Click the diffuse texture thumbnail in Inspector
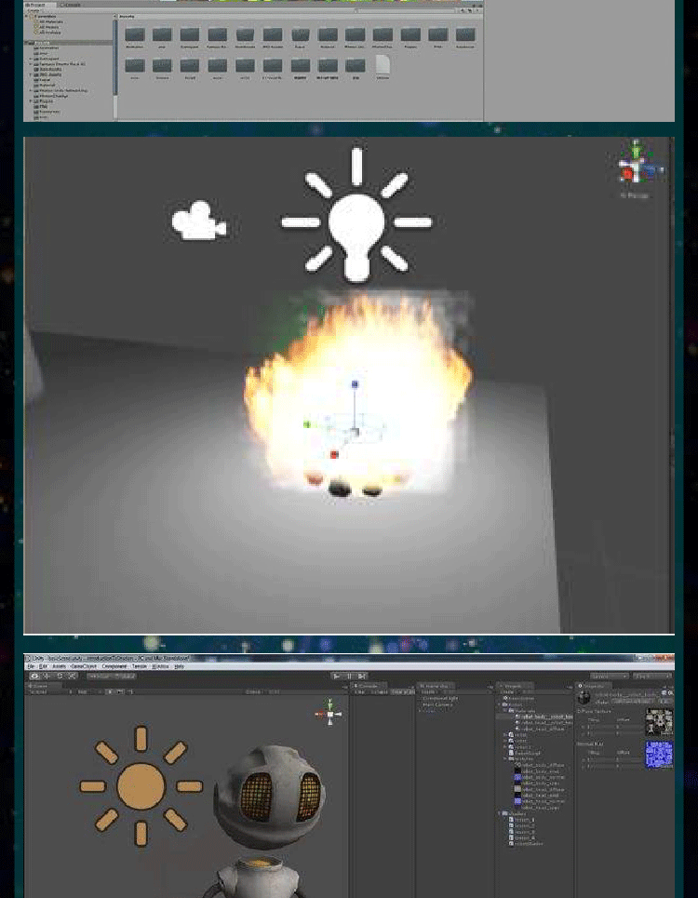 point(659,721)
